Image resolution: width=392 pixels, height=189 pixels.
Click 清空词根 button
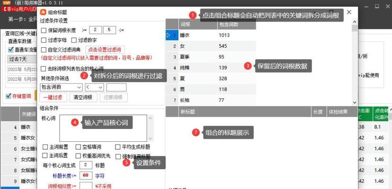click(x=83, y=97)
